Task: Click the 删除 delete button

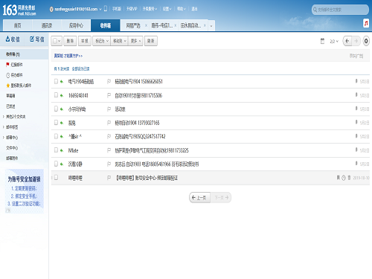Action: coord(70,41)
